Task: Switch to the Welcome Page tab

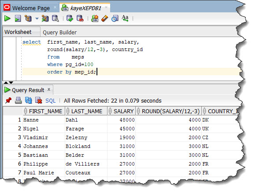Action: [x=31, y=8]
